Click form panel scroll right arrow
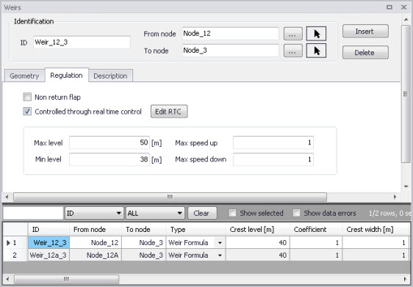This screenshot has width=413, height=287. pos(395,197)
